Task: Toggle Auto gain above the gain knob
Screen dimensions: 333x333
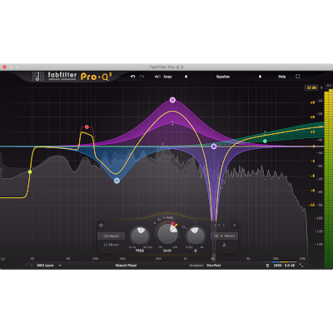Action: [x=168, y=217]
